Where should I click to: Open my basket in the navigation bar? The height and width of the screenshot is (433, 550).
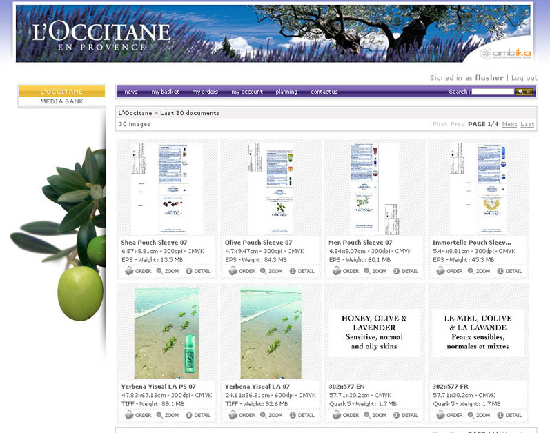pyautogui.click(x=165, y=92)
